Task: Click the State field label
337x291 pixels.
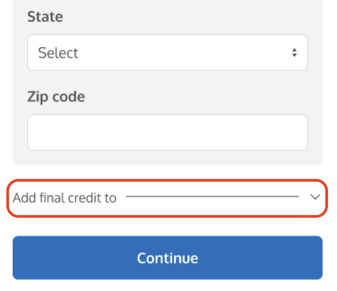Action: (45, 17)
